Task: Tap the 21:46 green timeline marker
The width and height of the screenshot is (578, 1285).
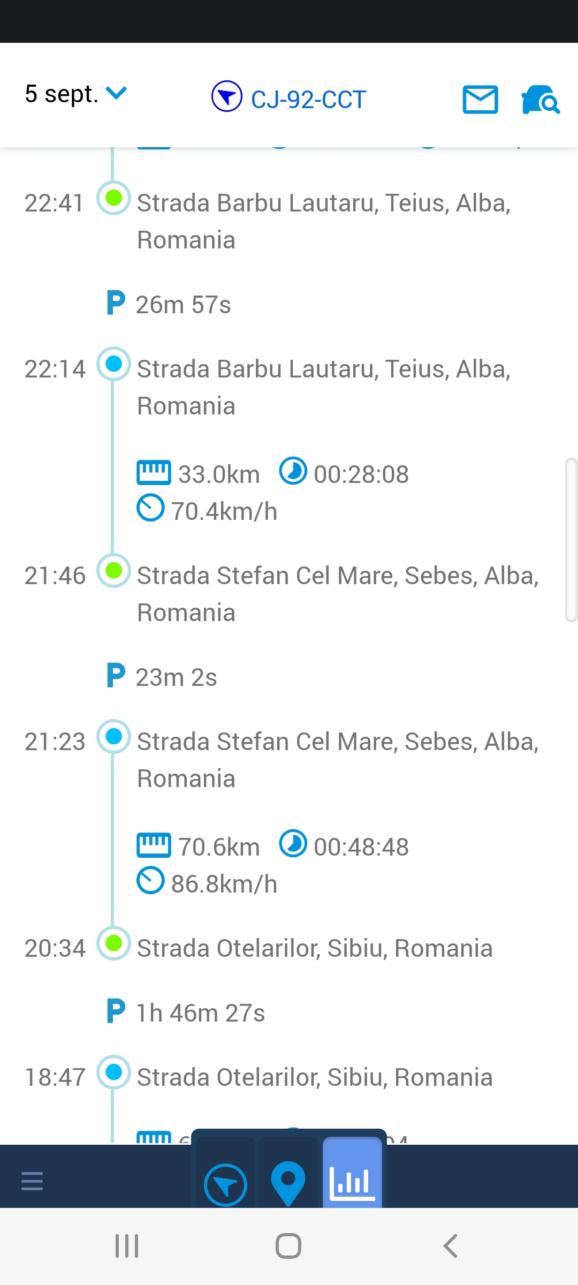Action: tap(113, 571)
